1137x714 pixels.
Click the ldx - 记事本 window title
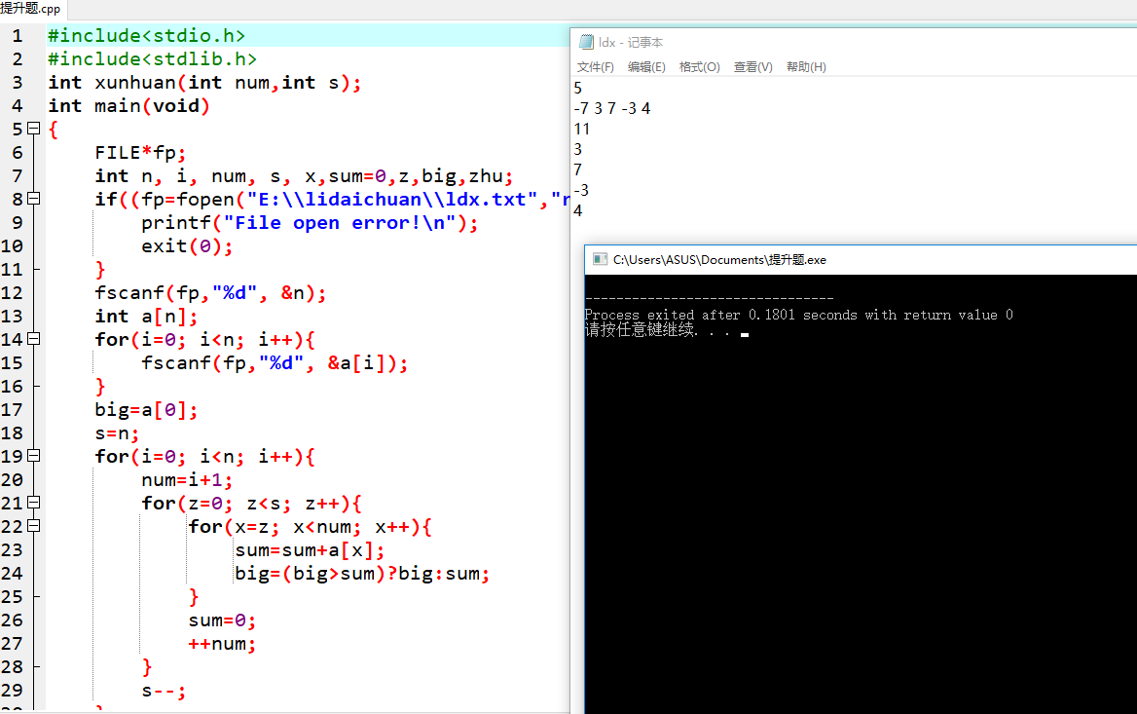tap(630, 42)
